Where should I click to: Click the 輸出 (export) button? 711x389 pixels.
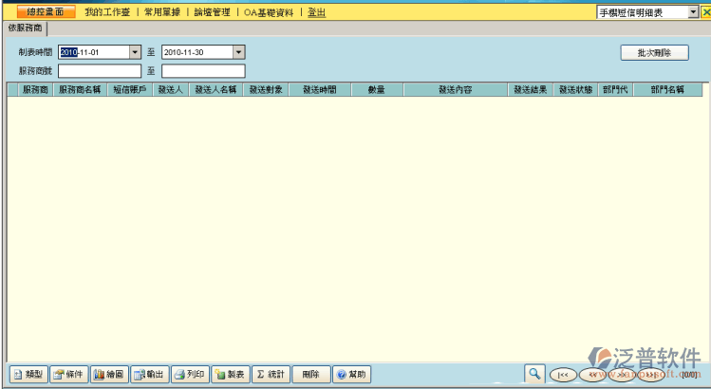149,374
